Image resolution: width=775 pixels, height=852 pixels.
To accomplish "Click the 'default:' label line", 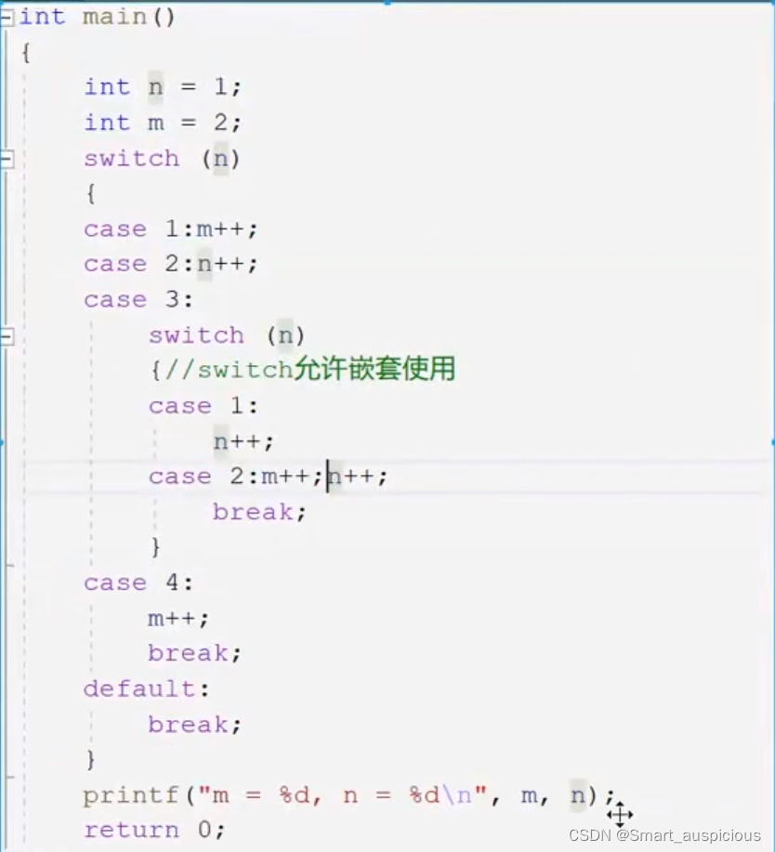I will 146,689.
